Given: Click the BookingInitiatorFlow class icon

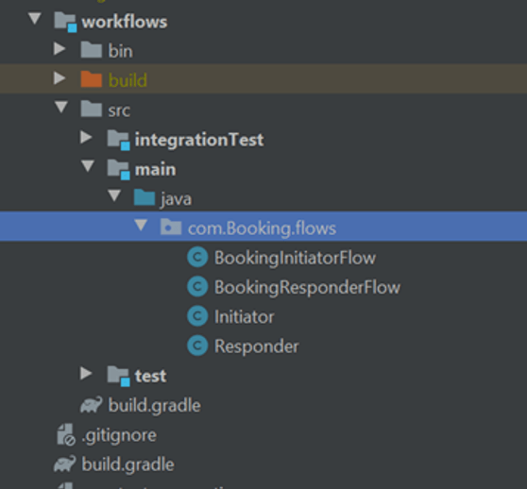Looking at the screenshot, I should coord(197,258).
